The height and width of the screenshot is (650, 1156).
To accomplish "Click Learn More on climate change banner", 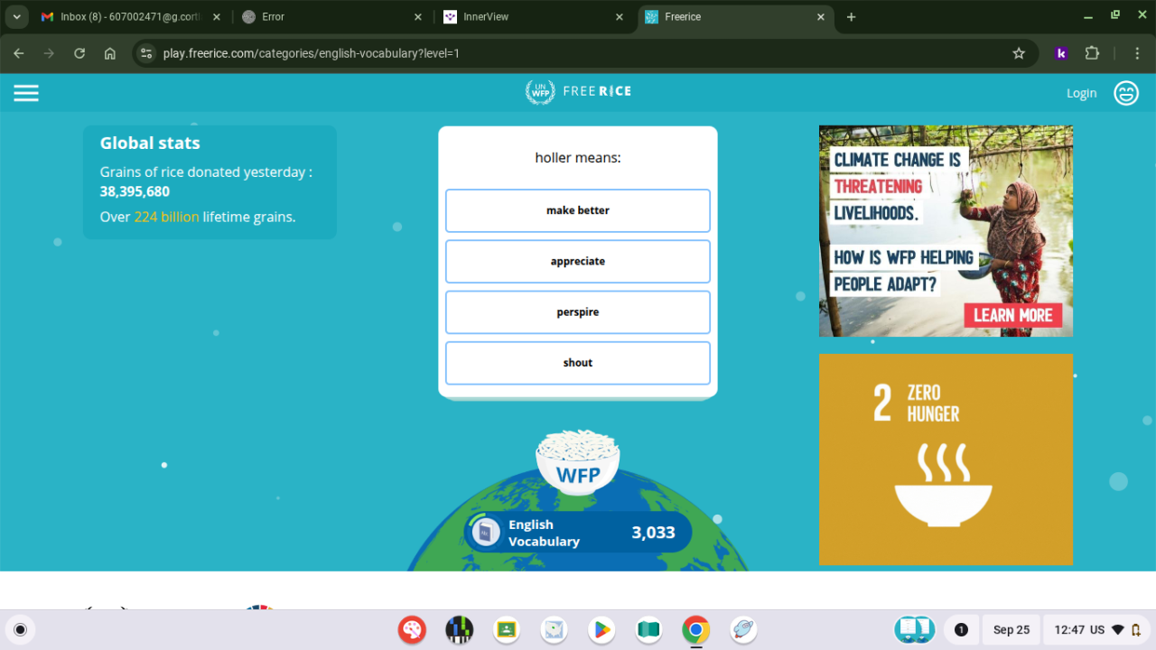I will point(1012,315).
